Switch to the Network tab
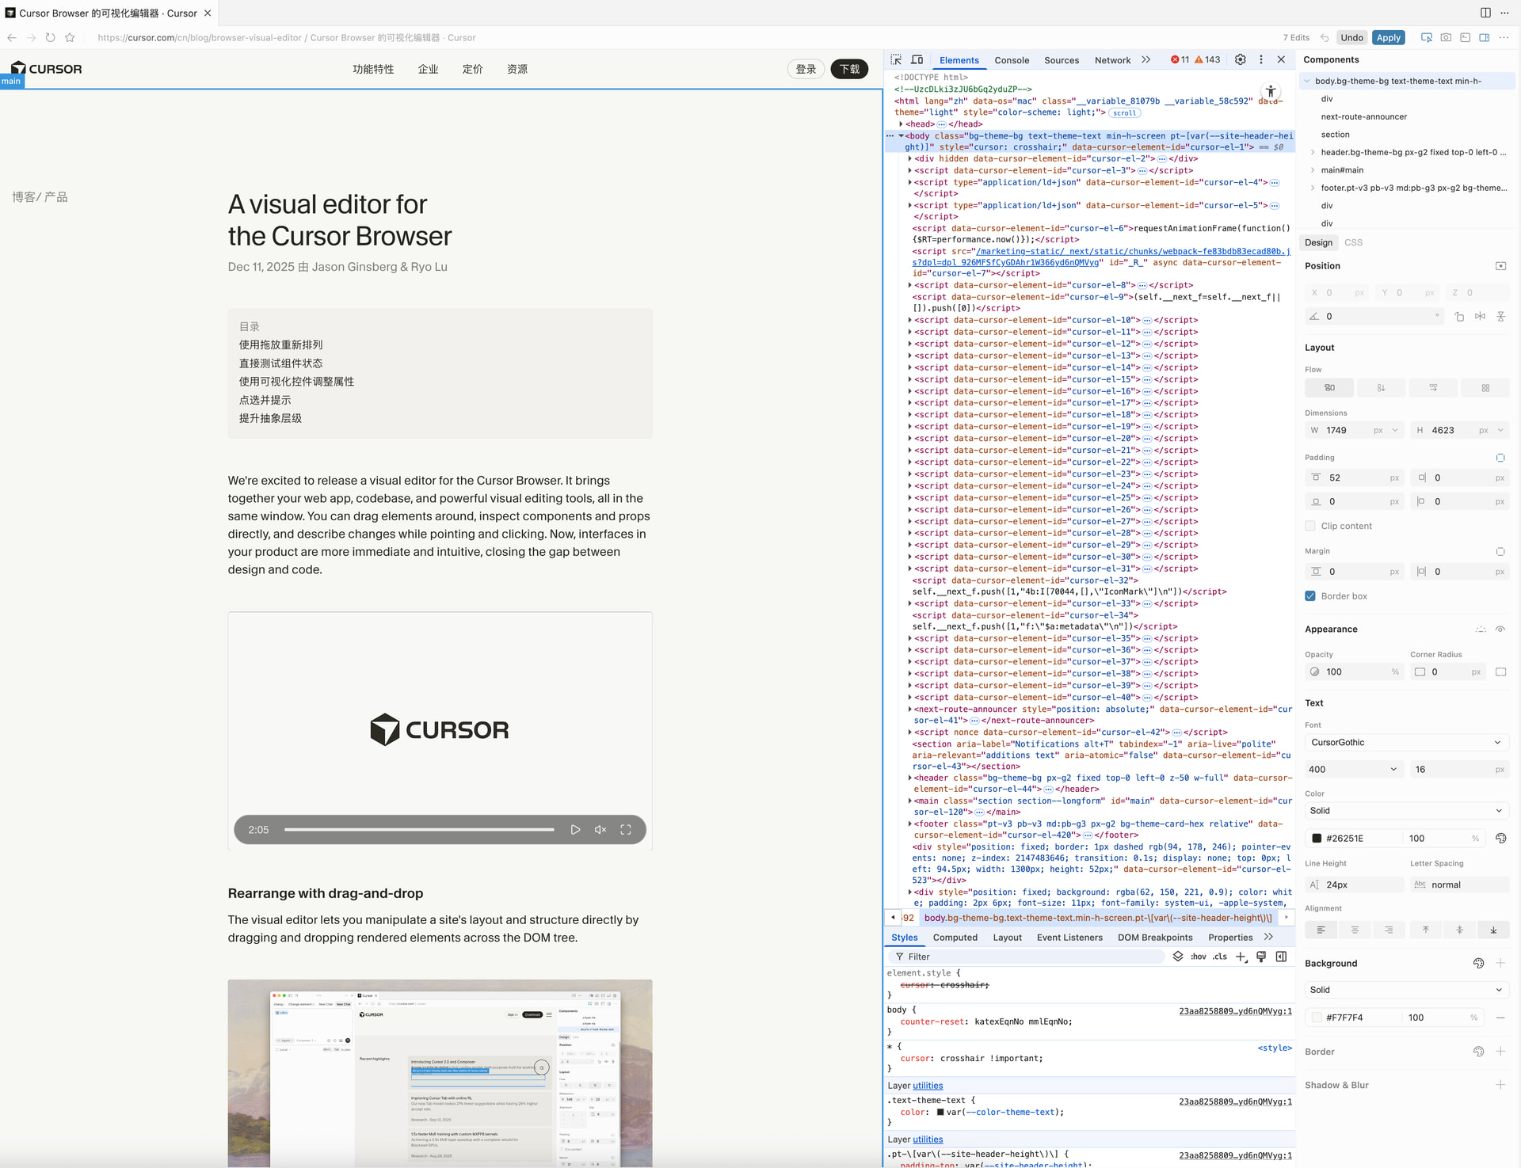Image resolution: width=1521 pixels, height=1168 pixels. point(1112,60)
